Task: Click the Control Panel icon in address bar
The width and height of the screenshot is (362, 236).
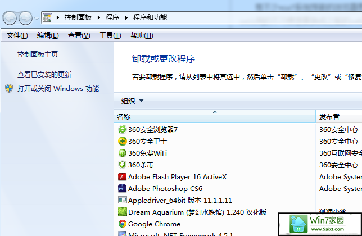Action: click(47, 17)
